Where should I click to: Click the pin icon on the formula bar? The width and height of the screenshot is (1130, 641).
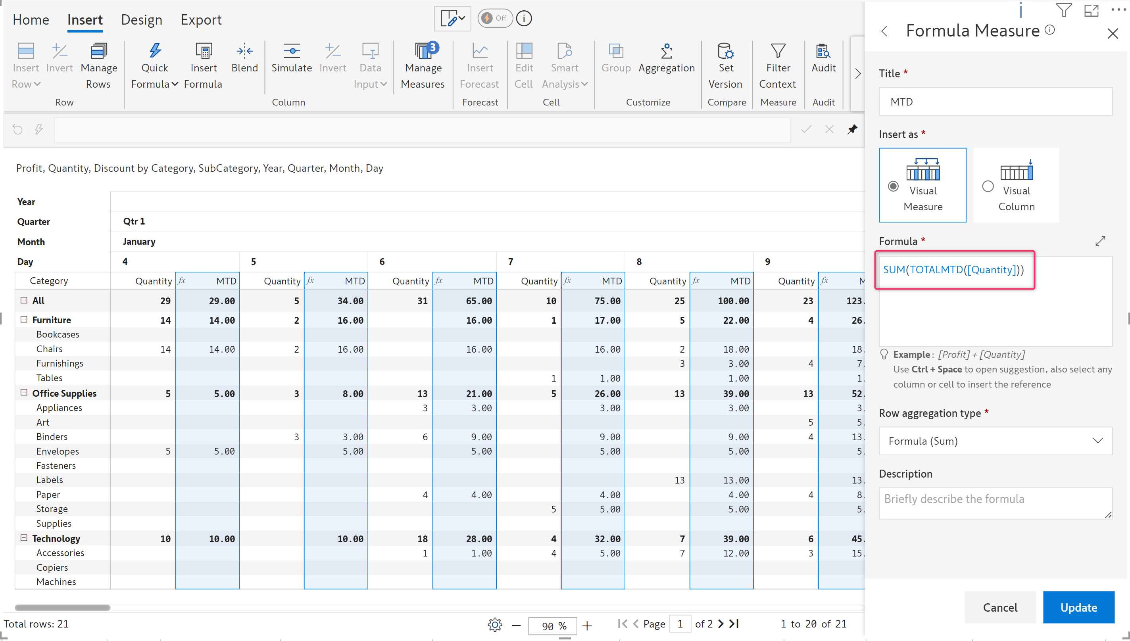tap(852, 129)
